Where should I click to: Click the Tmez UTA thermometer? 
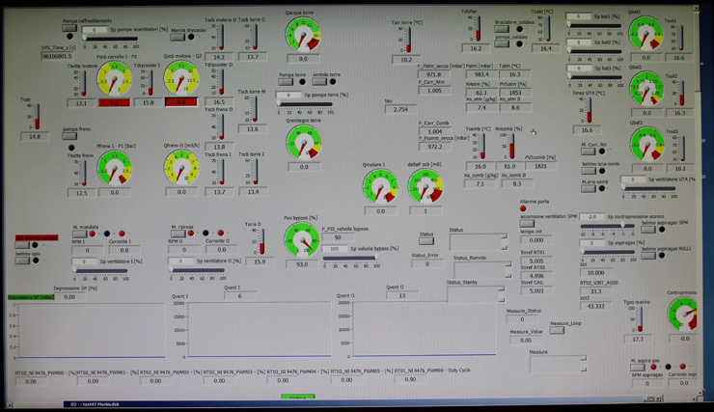[588, 110]
